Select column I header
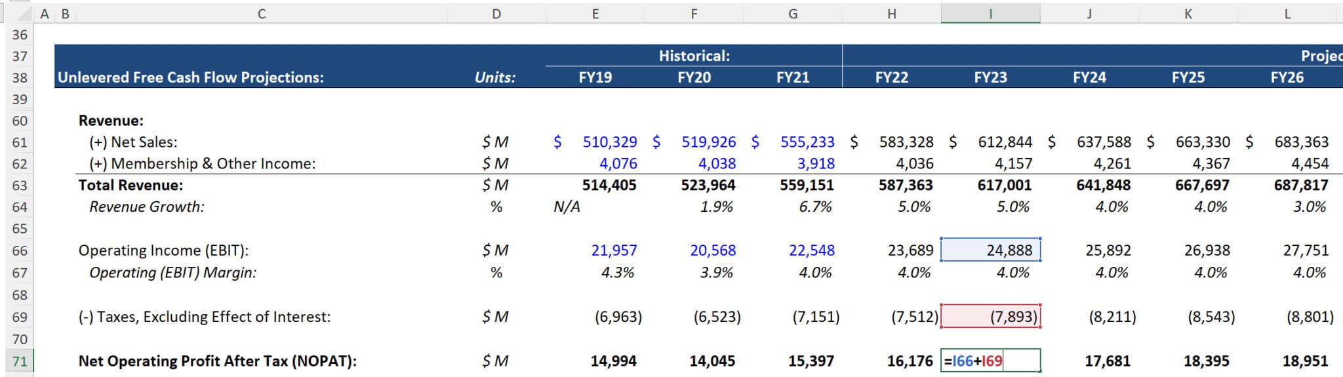Image resolution: width=1343 pixels, height=377 pixels. pyautogui.click(x=990, y=14)
